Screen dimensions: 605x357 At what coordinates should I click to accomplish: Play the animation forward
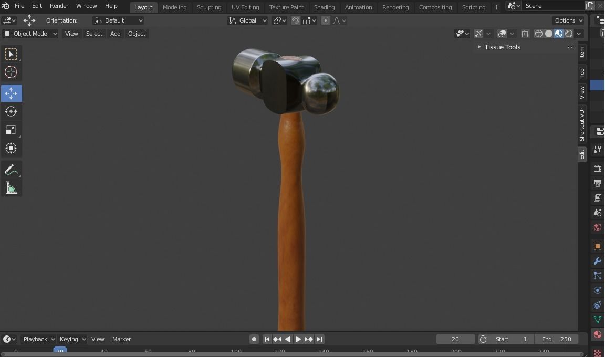pos(298,339)
